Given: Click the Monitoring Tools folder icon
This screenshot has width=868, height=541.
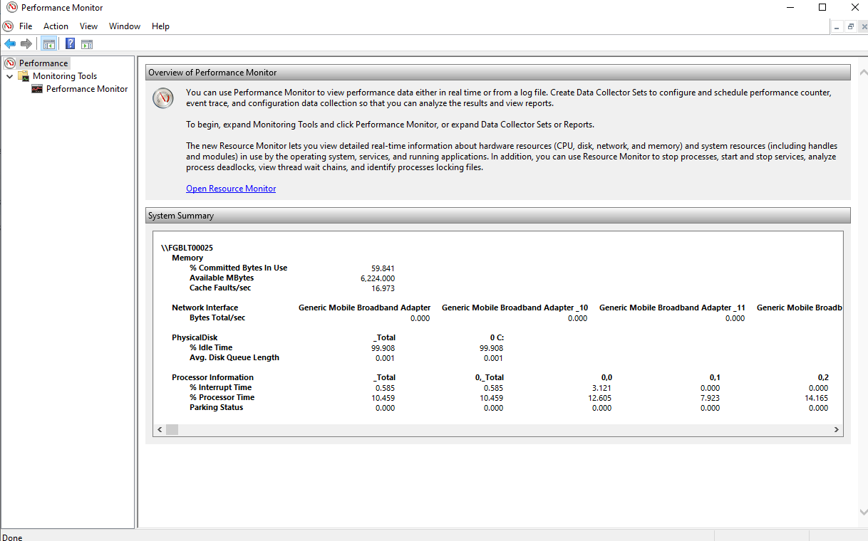Looking at the screenshot, I should (x=24, y=76).
